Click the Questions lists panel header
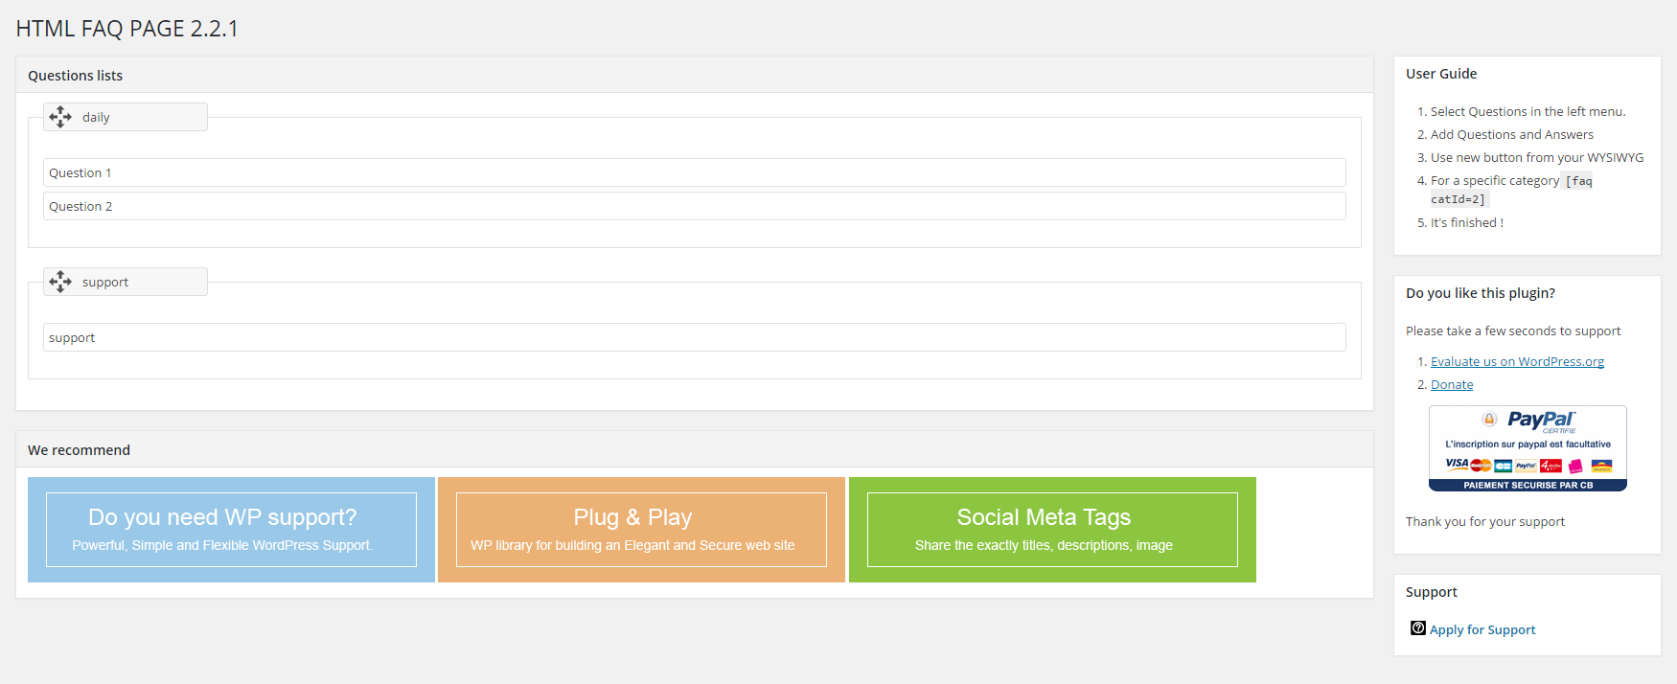1677x684 pixels. (x=694, y=75)
